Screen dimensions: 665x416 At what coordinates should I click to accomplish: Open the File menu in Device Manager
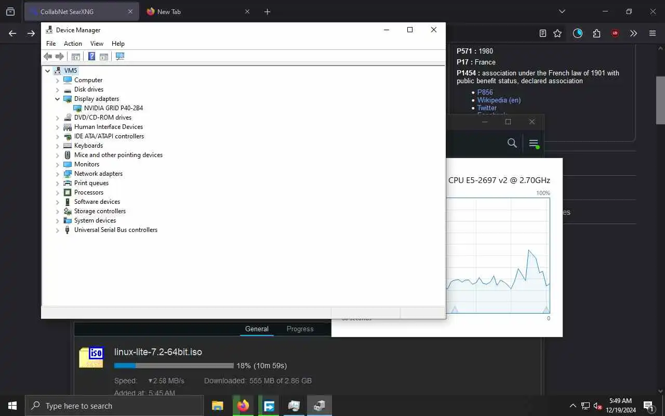51,44
